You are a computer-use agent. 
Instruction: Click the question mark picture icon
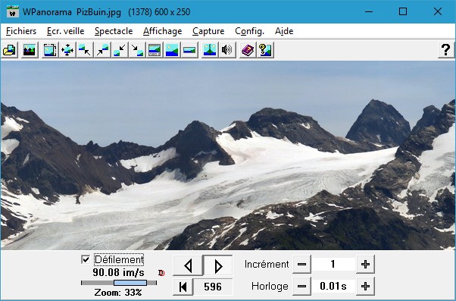click(265, 50)
